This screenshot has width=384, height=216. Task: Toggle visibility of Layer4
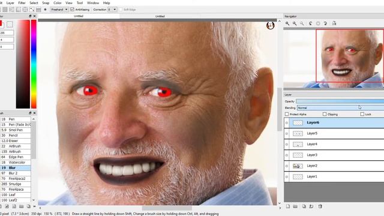tap(287, 144)
